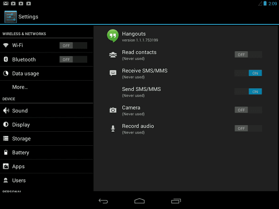Tap the Apps icon in sidebar
Screen dimensions: 279x209
(6, 166)
